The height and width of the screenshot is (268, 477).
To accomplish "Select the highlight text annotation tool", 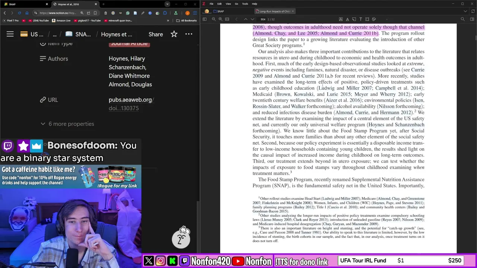I will point(341,19).
